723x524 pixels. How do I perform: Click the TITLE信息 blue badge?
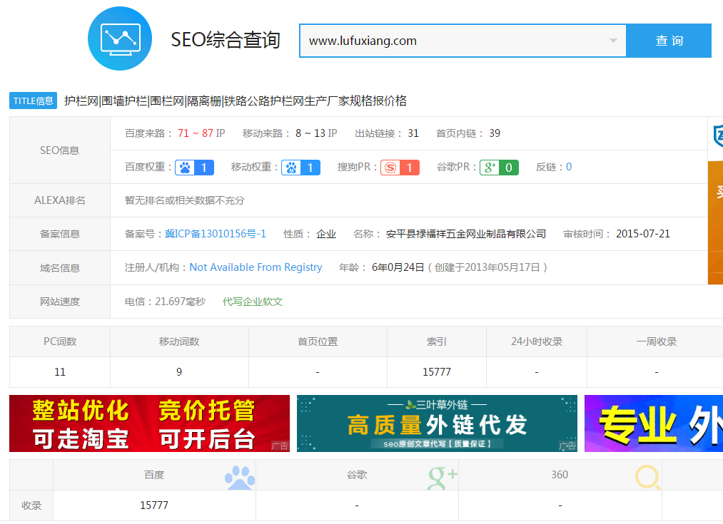(34, 101)
